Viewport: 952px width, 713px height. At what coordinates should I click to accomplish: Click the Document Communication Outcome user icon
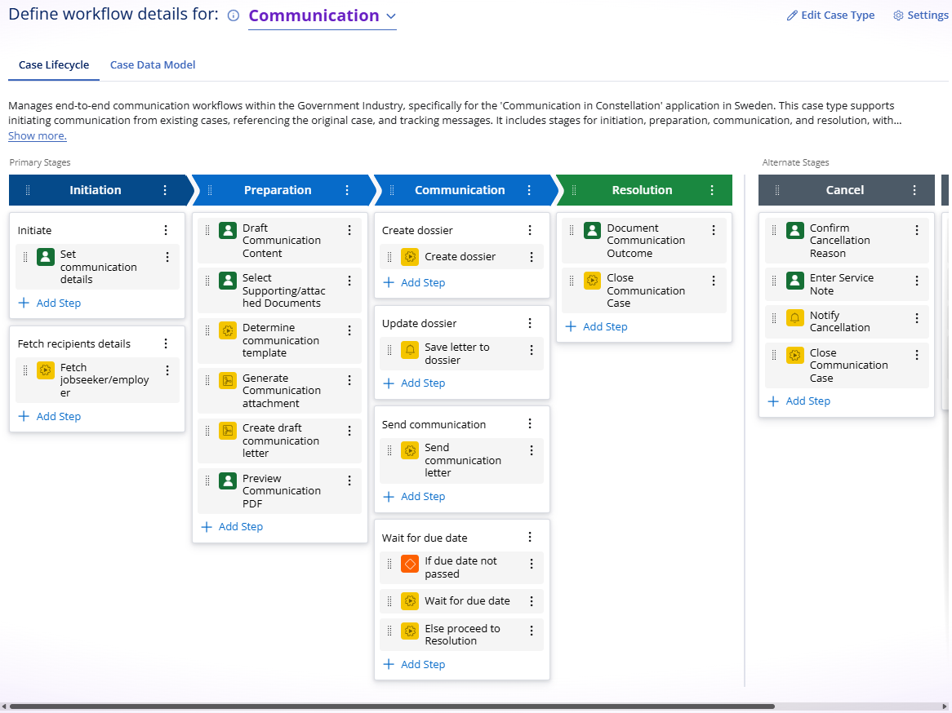[x=592, y=231]
